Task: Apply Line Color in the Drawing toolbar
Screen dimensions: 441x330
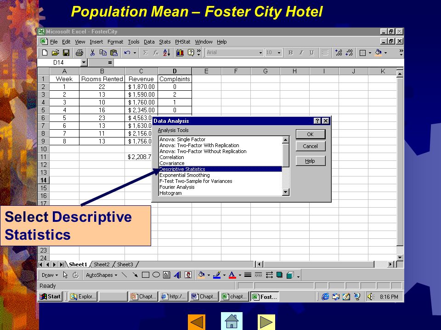Action: coord(216,275)
